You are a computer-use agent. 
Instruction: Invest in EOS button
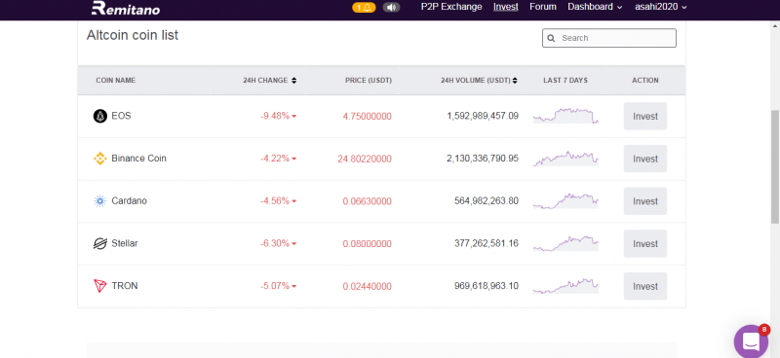[645, 116]
